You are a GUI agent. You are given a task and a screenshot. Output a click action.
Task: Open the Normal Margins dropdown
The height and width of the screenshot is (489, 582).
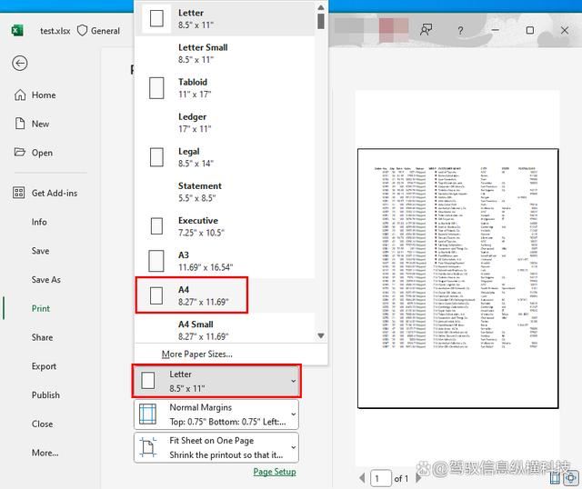(x=216, y=414)
